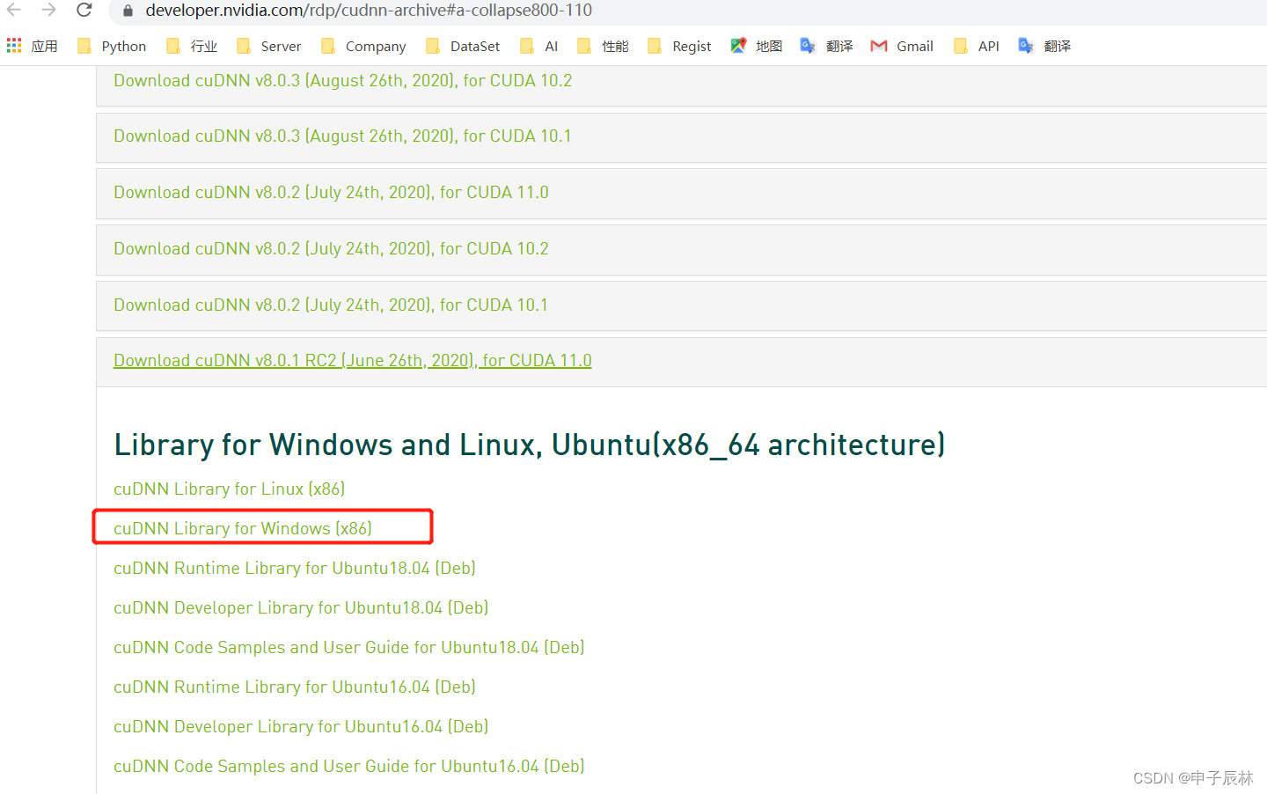
Task: Download cuDNN Runtime Library for Ubuntu16.04
Action: point(295,687)
